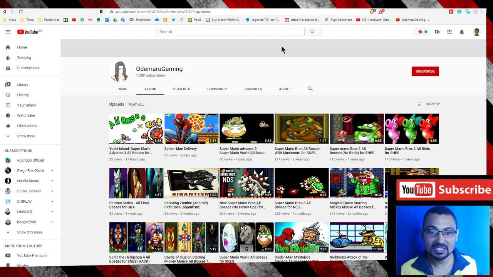Open the About tab
The width and height of the screenshot is (493, 277).
tap(285, 89)
